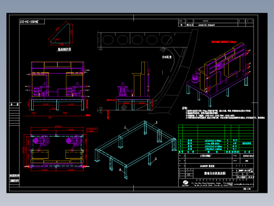Click part balloon number 3 on base frame
This screenshot has width=274, height=206.
point(156,158)
